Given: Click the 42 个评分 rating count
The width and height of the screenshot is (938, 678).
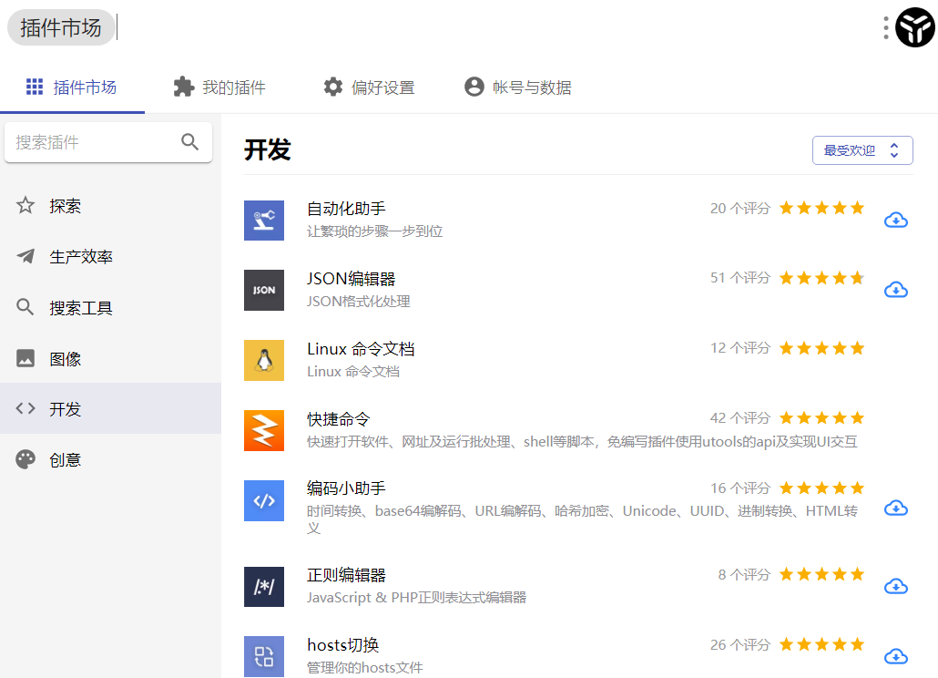Looking at the screenshot, I should coord(740,417).
